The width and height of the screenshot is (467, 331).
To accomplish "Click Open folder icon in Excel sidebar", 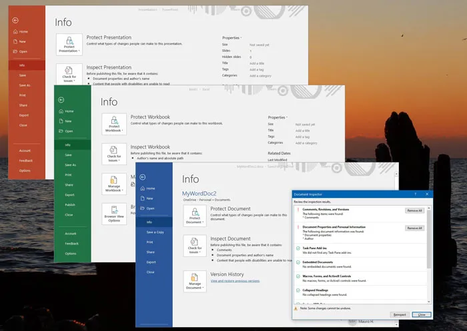I will pyautogui.click(x=61, y=131).
